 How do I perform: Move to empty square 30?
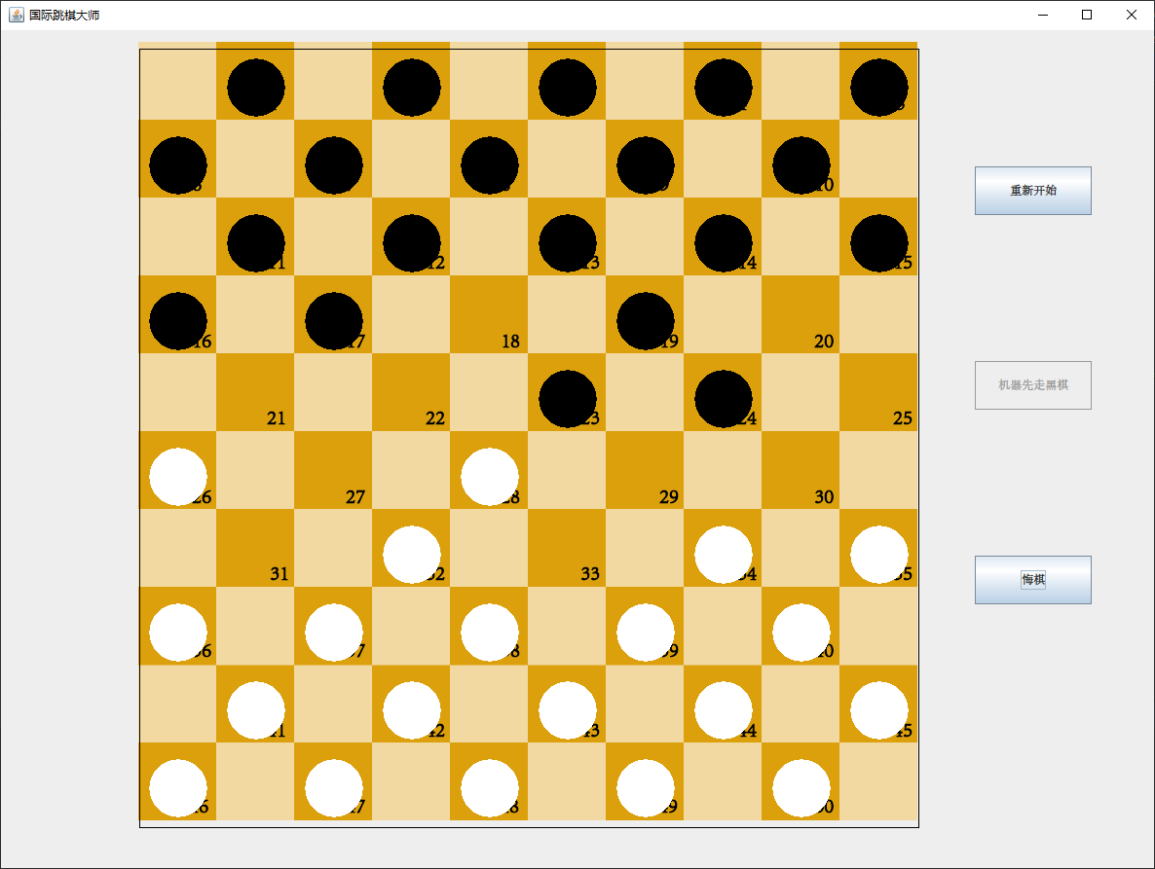point(801,470)
